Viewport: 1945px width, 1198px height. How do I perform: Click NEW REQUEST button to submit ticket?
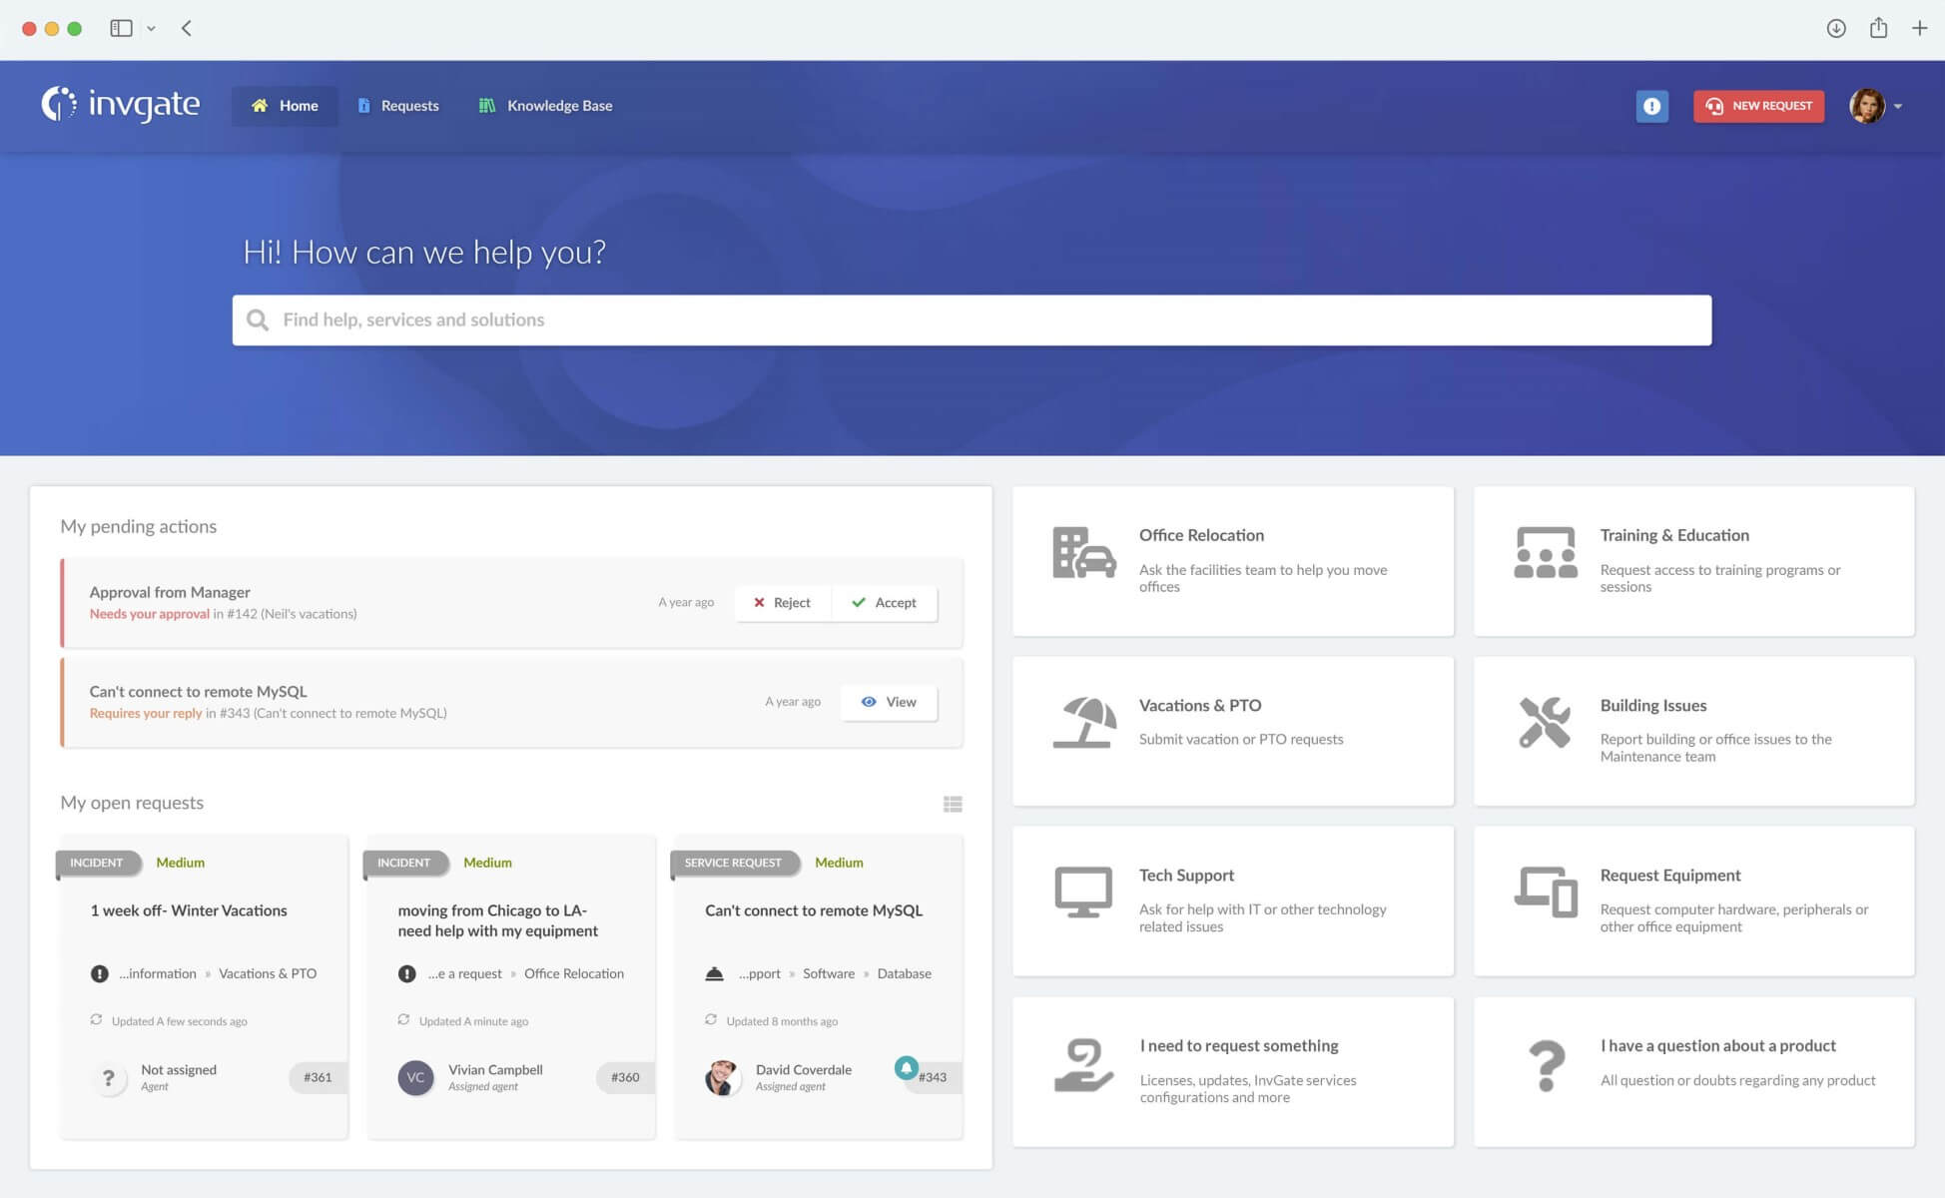pos(1759,106)
